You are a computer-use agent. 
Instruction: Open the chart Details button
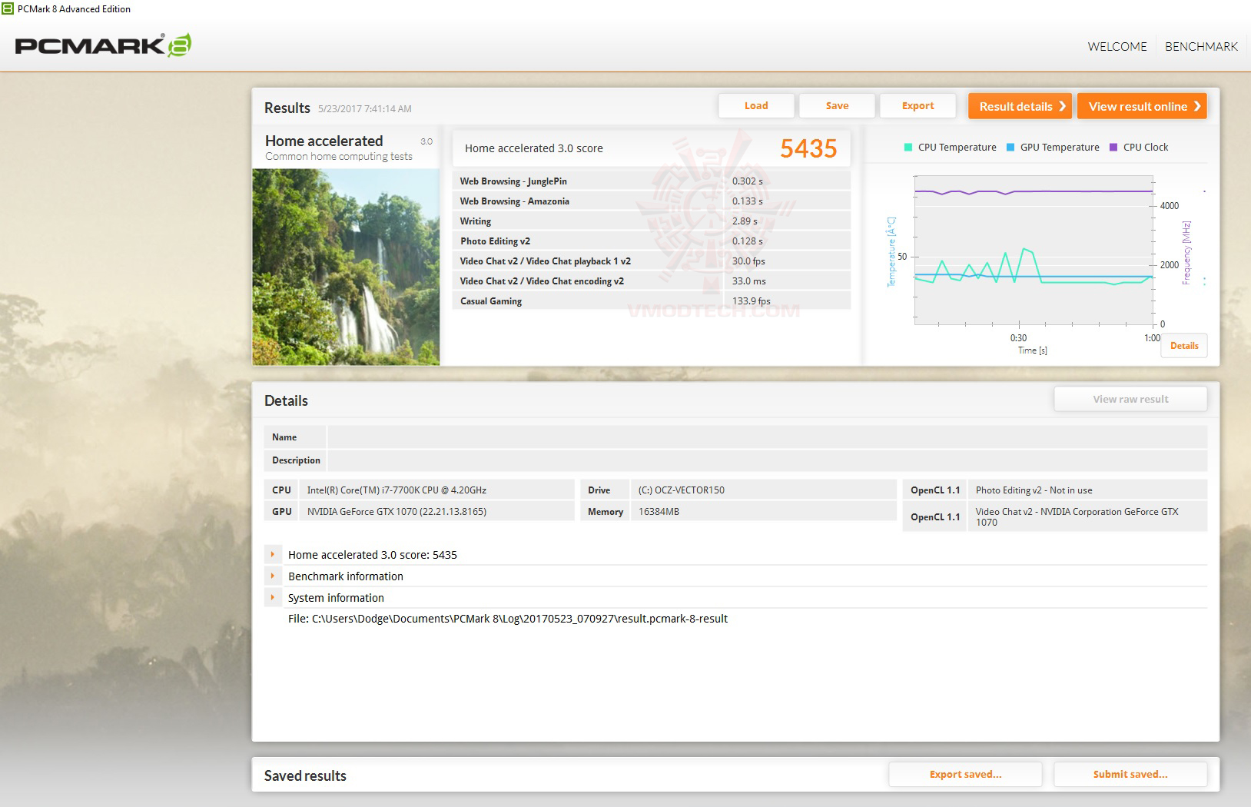(x=1184, y=346)
